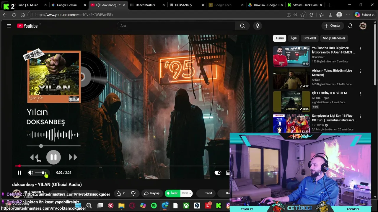Open the BU AYARI AÇ video thumbnail
378x212 pixels.
(291, 56)
